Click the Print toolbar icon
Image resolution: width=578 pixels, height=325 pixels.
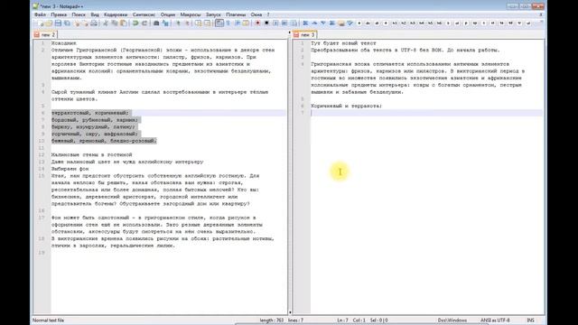coord(94,23)
